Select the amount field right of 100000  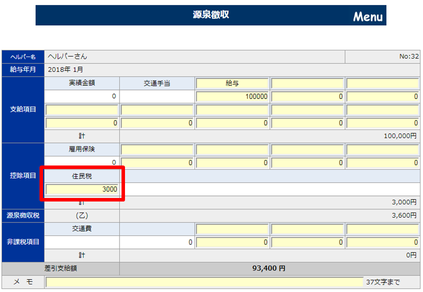point(307,96)
